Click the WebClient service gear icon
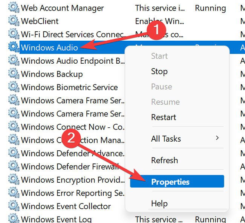The image size is (245, 223). (x=14, y=21)
